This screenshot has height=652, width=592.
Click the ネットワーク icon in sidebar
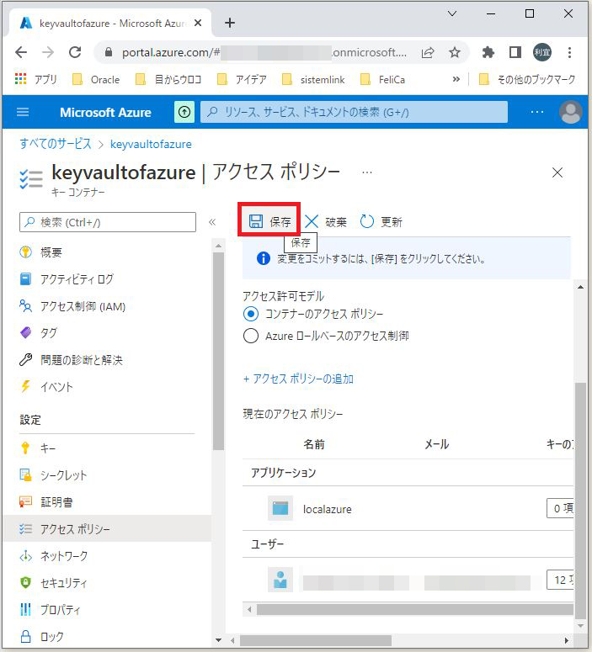[25, 555]
